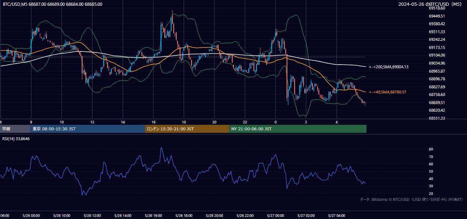Screen dimensions: 467x219
Task: Click hour tick '12' below the price chart
Action: 92,122
